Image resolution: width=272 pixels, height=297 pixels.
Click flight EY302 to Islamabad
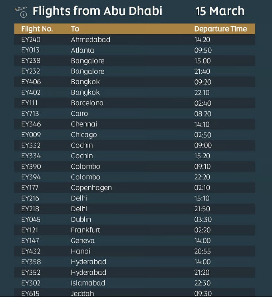135,283
